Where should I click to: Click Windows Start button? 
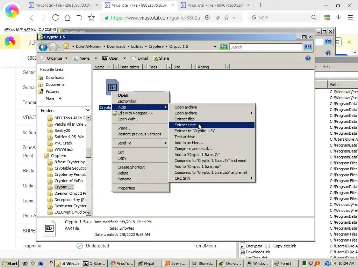pyautogui.click(x=9, y=263)
